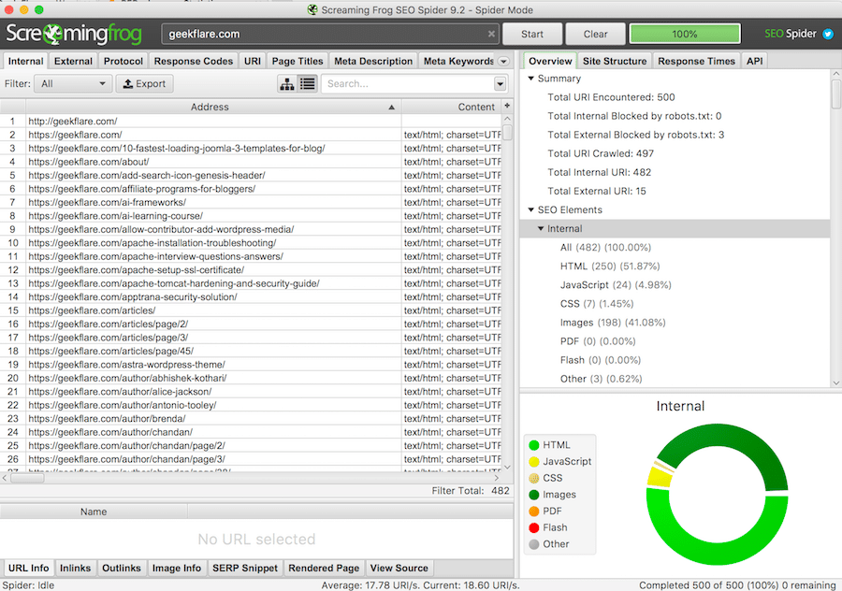Screen dimensions: 842x591
Task: Open the Protocol tab
Action: click(123, 61)
